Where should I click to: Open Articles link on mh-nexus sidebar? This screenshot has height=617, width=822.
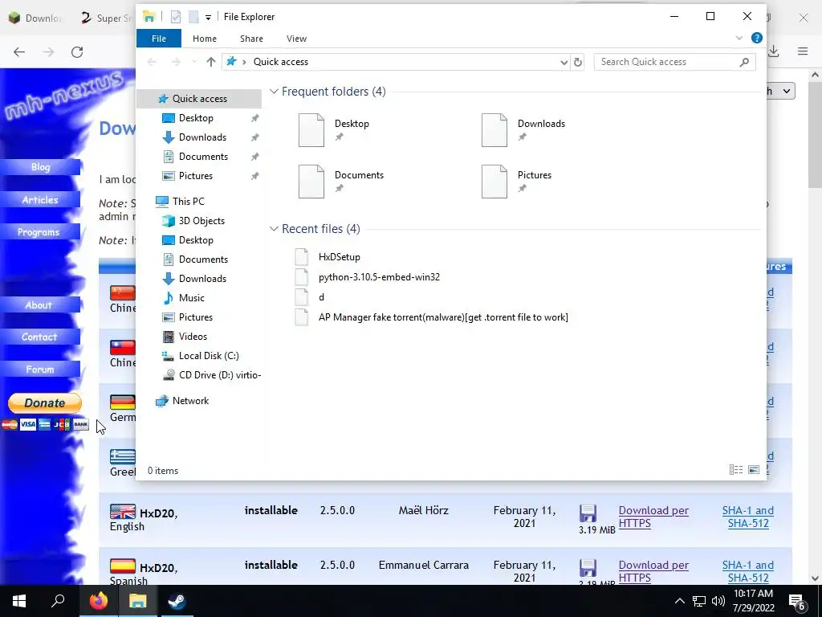pyautogui.click(x=40, y=200)
